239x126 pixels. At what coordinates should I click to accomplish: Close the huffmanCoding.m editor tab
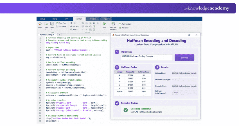(x=56, y=35)
